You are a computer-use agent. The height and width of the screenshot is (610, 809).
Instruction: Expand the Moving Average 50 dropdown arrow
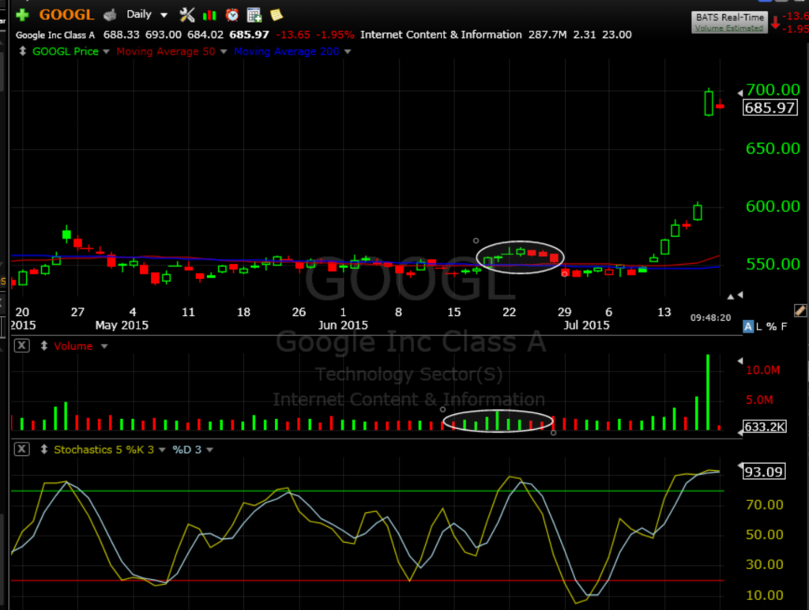point(224,51)
